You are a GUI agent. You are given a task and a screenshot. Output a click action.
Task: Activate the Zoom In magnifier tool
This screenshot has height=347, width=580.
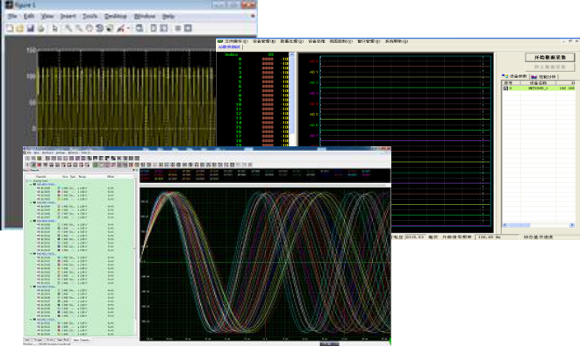[x=68, y=28]
